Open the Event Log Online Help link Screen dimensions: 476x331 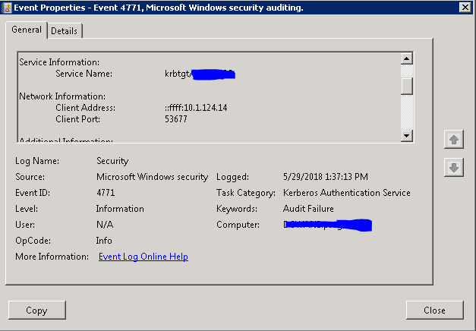(143, 257)
